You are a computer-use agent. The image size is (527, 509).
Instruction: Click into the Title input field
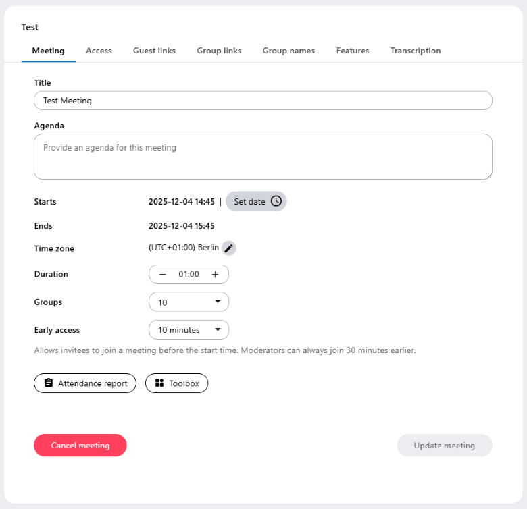[x=263, y=101]
